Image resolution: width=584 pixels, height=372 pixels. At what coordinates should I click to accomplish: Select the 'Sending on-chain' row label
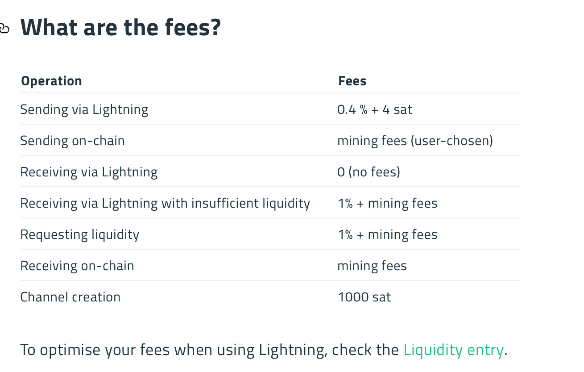[x=73, y=141]
